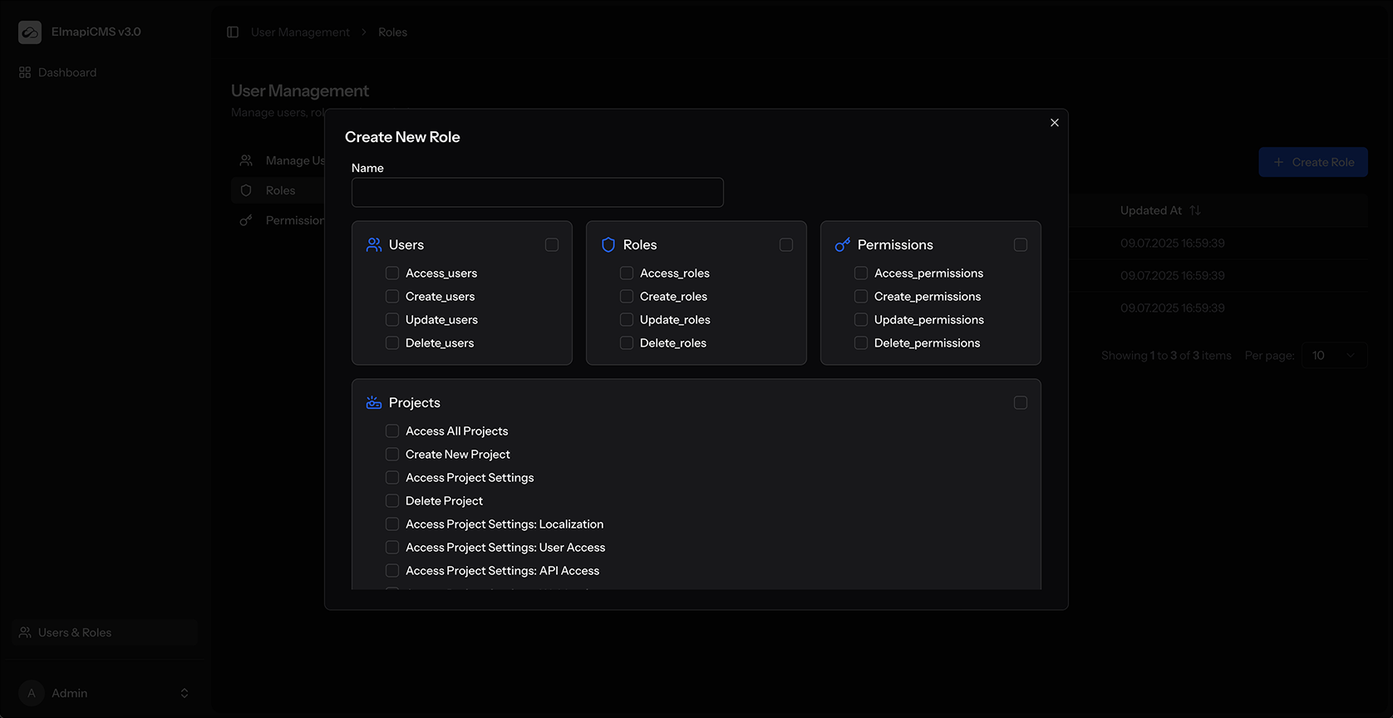Check Access_permissions checkbox
The width and height of the screenshot is (1393, 718).
[x=861, y=273]
